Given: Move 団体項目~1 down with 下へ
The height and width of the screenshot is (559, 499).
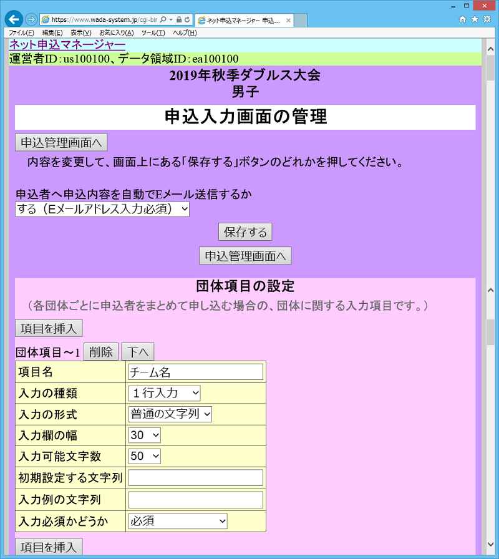Looking at the screenshot, I should pos(138,352).
